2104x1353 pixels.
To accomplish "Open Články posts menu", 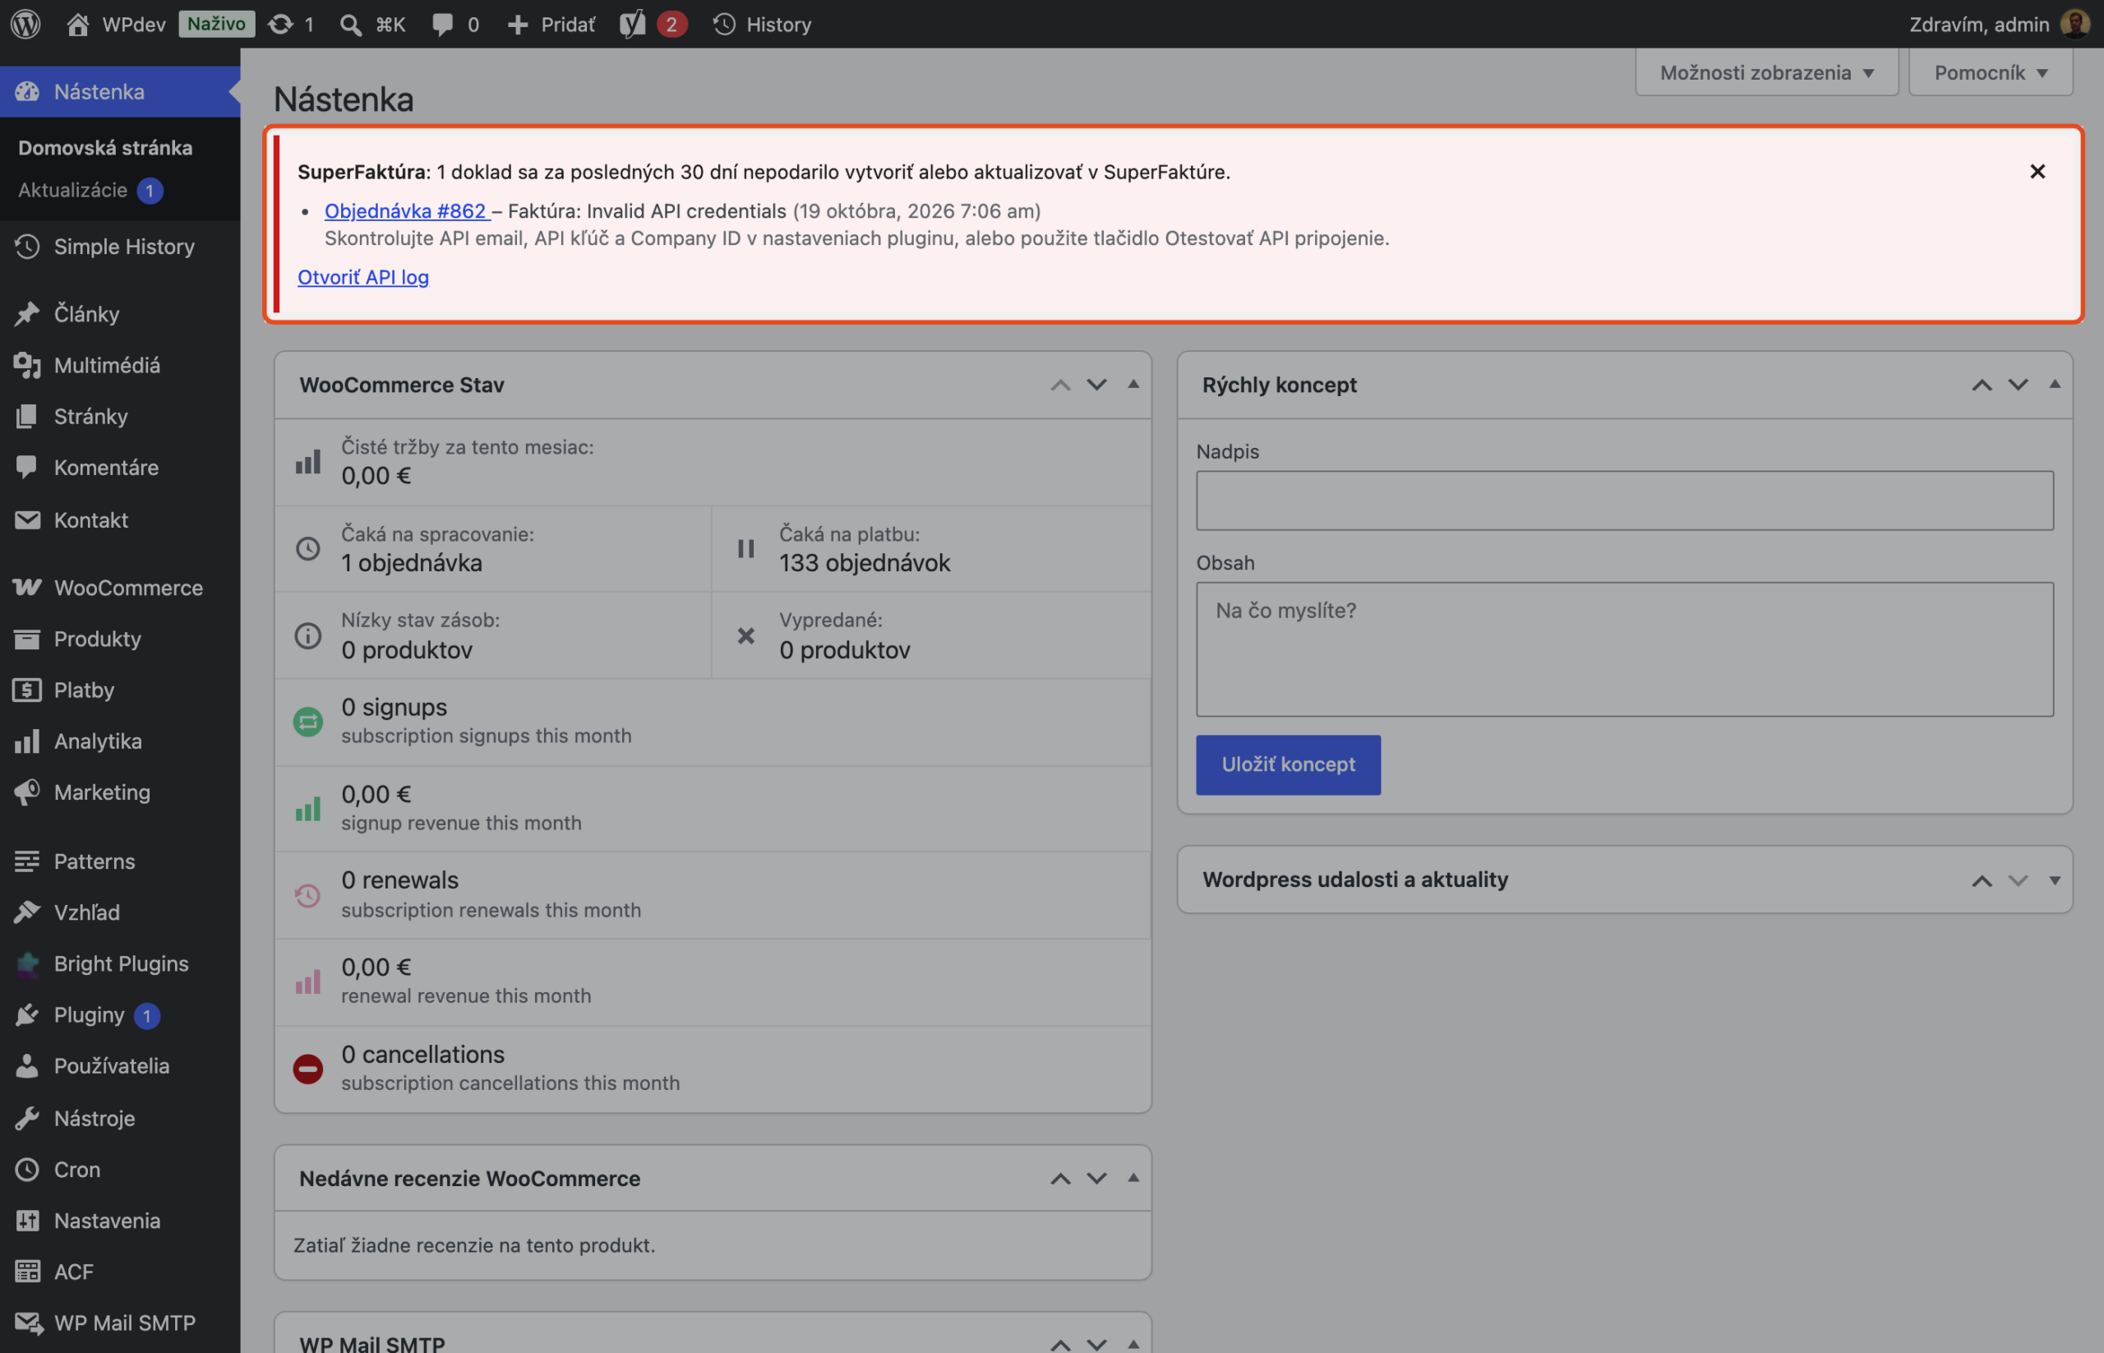I will tap(120, 314).
